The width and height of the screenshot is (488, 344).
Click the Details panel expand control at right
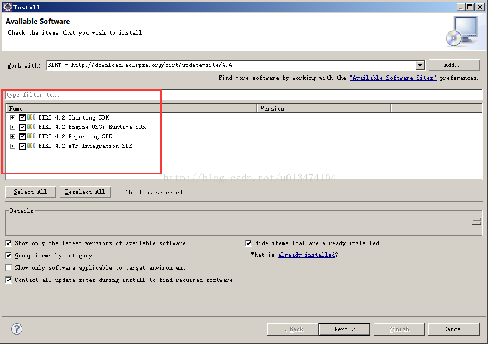(476, 221)
